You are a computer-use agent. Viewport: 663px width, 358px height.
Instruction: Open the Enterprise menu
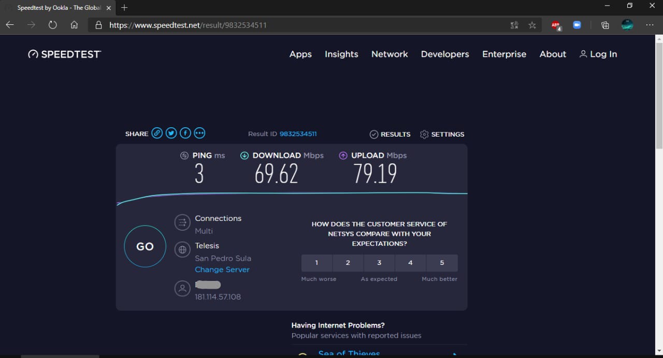point(504,54)
